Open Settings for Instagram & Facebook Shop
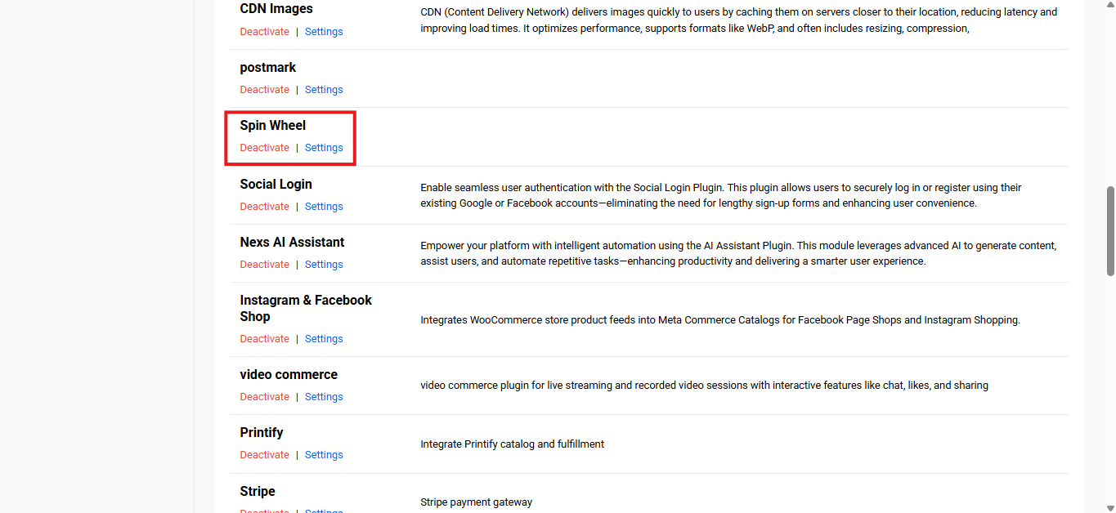The width and height of the screenshot is (1116, 513). pos(324,339)
